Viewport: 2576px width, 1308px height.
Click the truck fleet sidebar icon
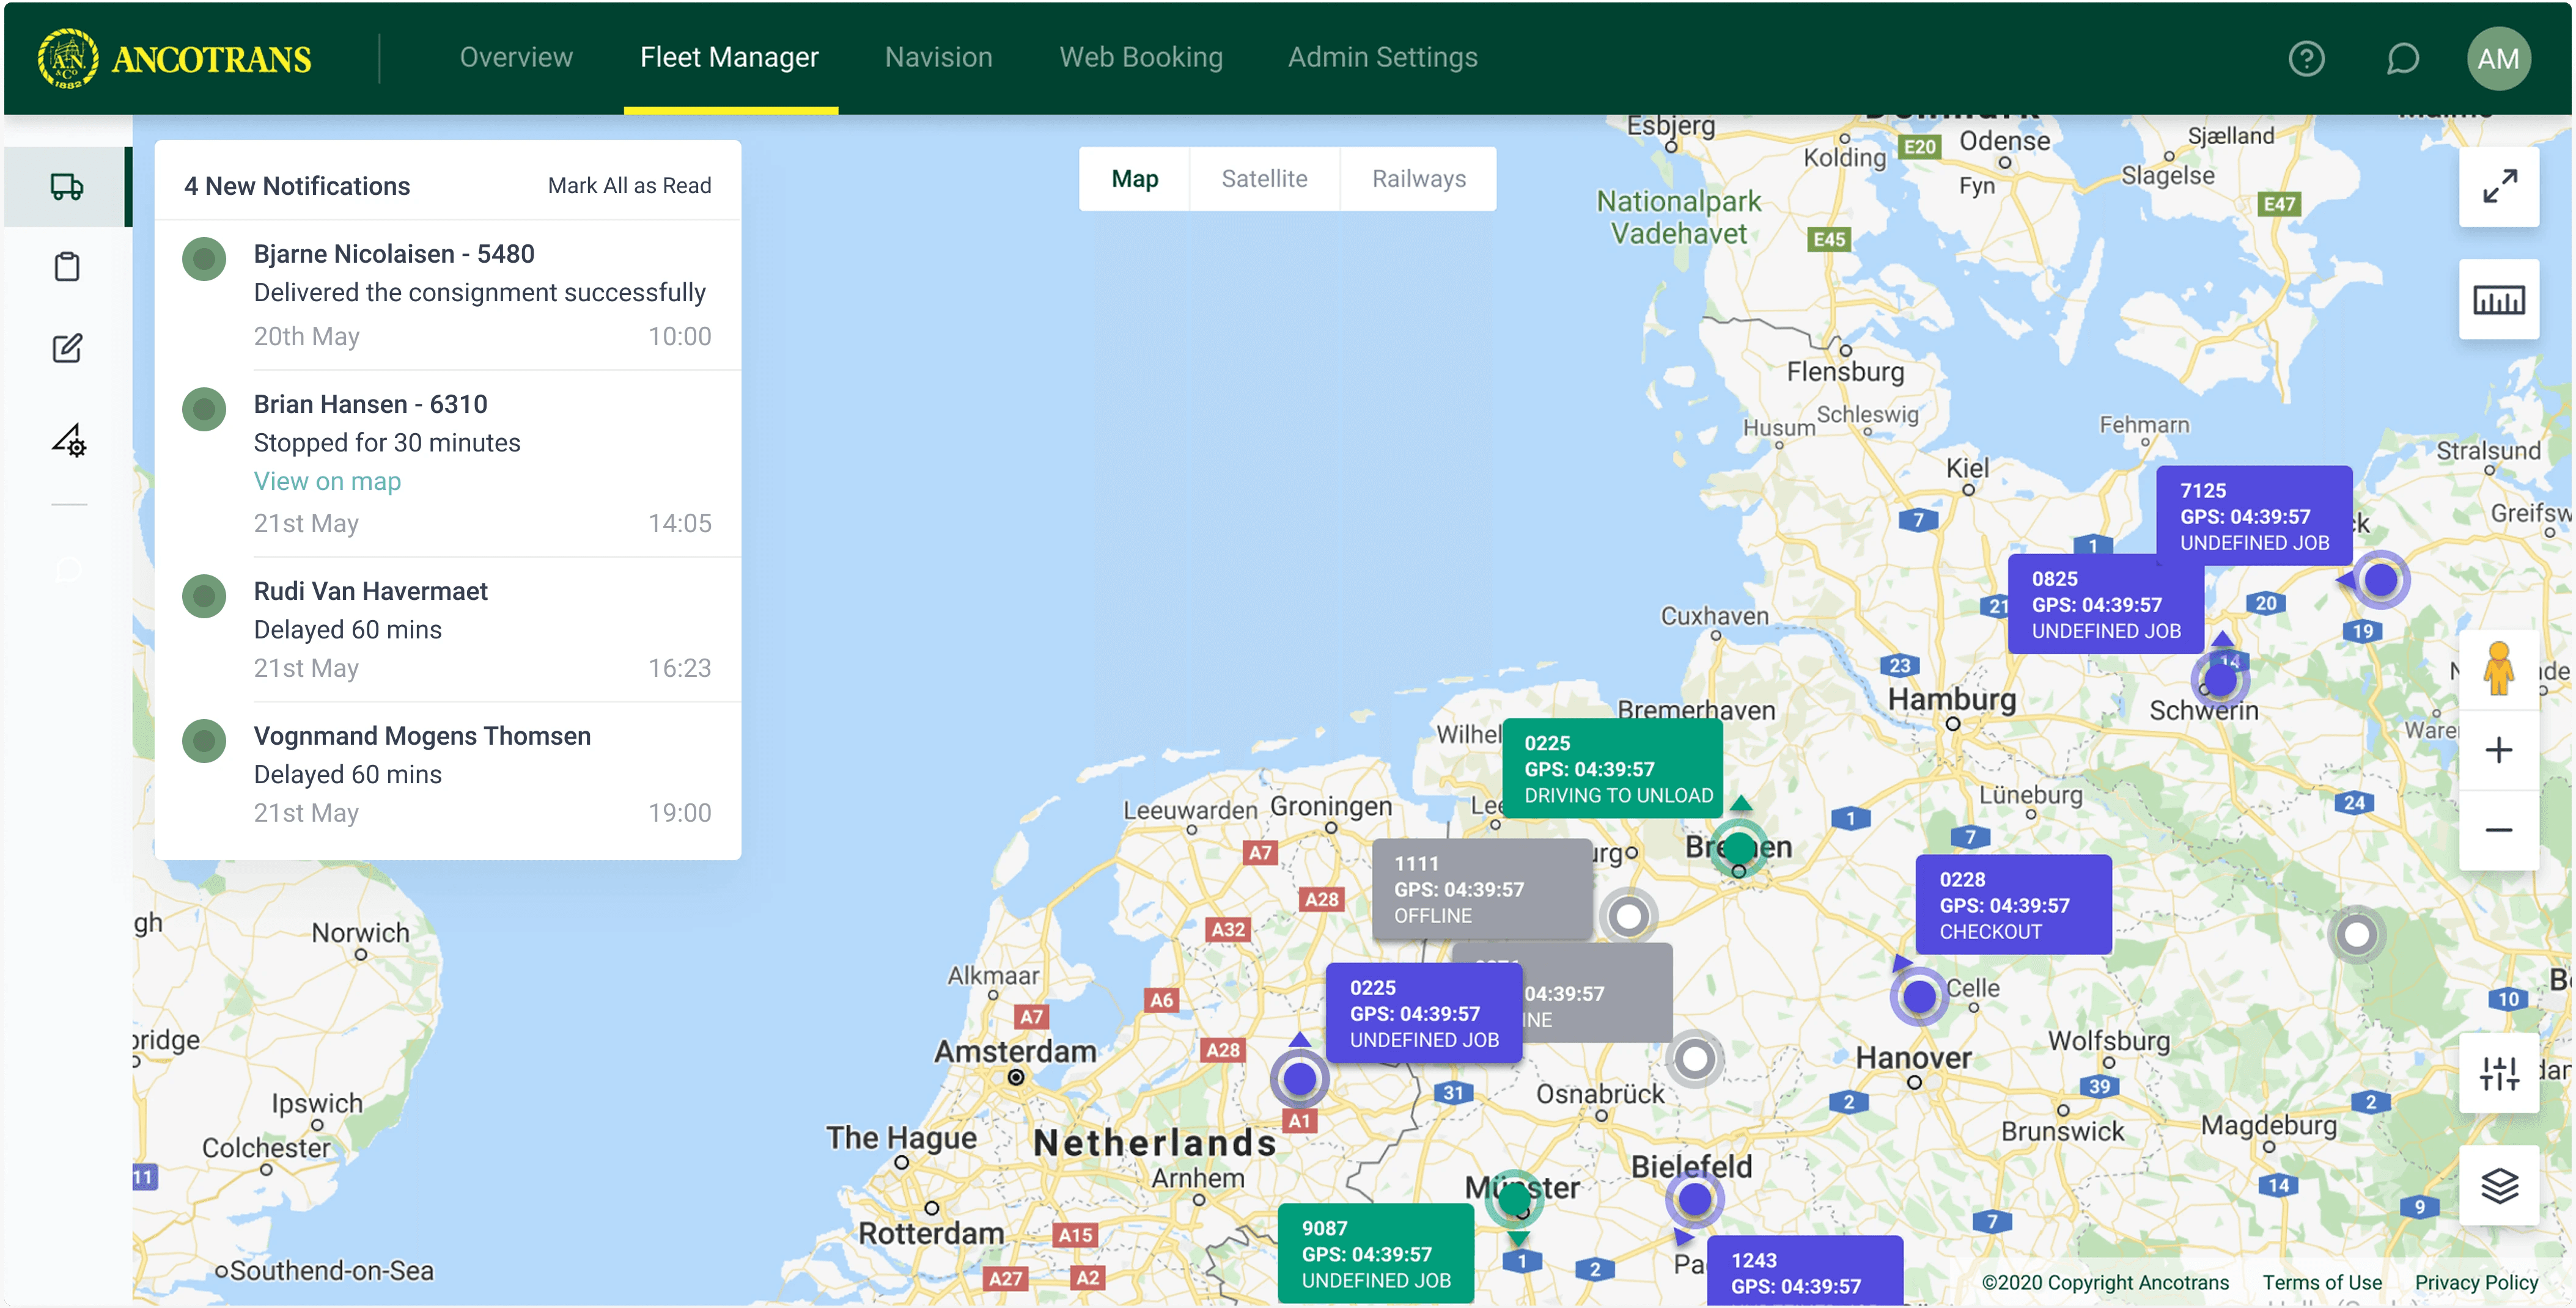[x=67, y=187]
